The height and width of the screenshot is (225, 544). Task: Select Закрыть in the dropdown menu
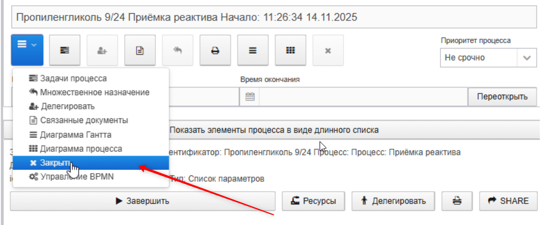(x=91, y=163)
